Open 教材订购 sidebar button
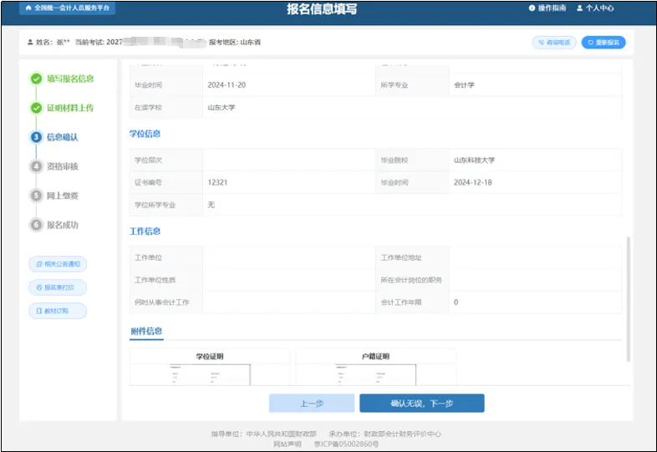Image resolution: width=657 pixels, height=452 pixels. [x=58, y=311]
